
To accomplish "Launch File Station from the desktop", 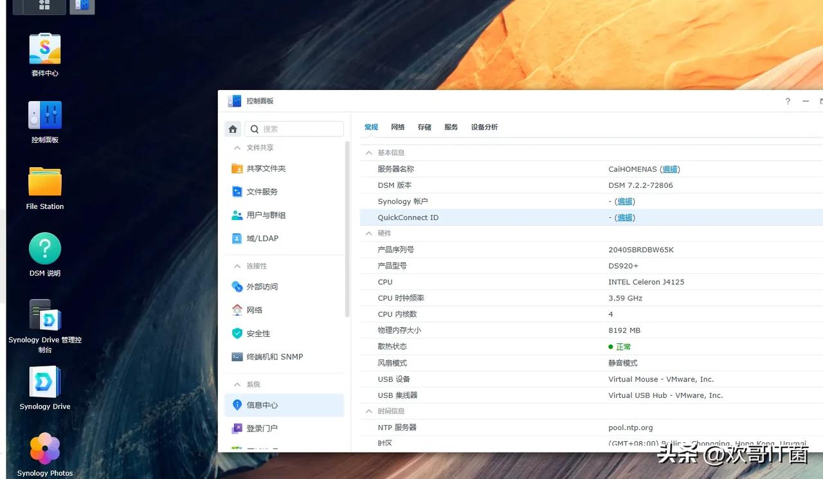I will pos(45,183).
